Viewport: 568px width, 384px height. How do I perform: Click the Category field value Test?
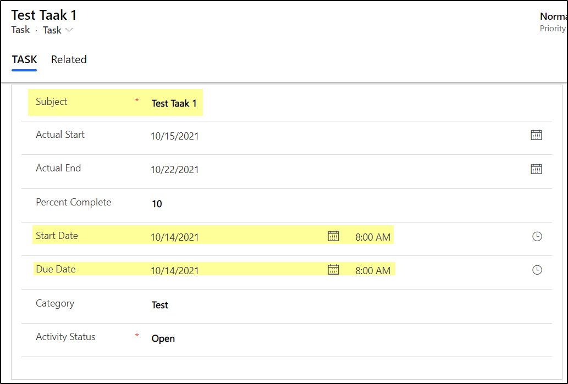(x=159, y=305)
